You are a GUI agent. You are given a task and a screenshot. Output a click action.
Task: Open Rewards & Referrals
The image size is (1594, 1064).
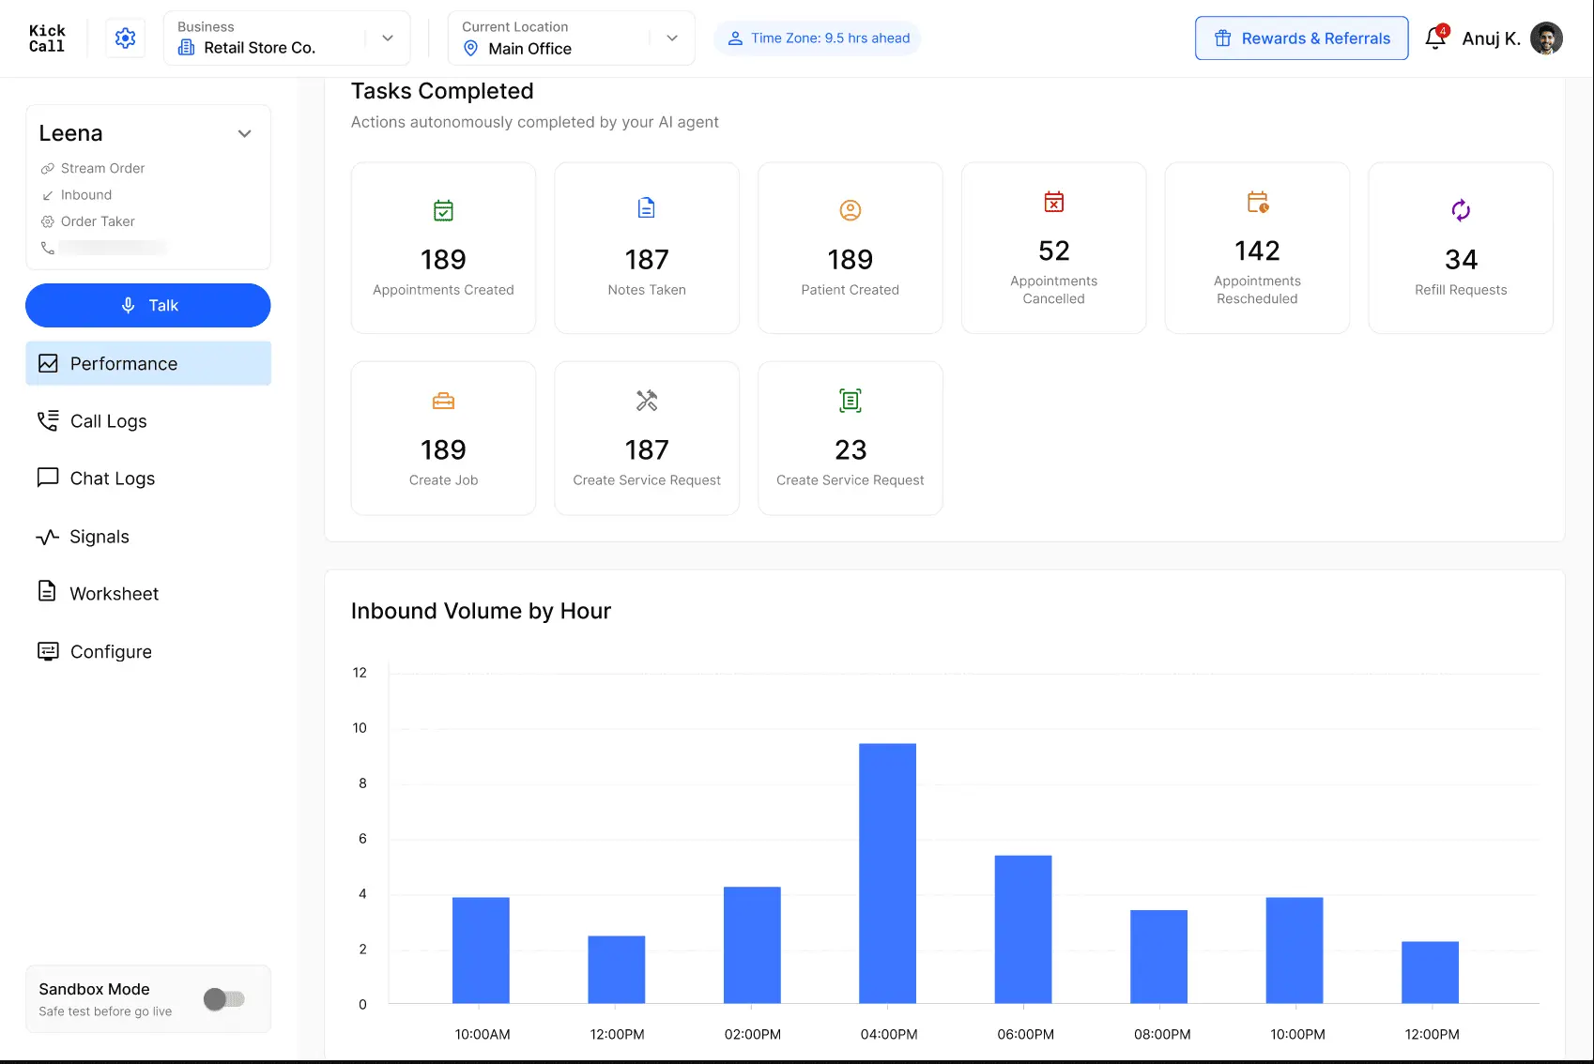click(1301, 38)
